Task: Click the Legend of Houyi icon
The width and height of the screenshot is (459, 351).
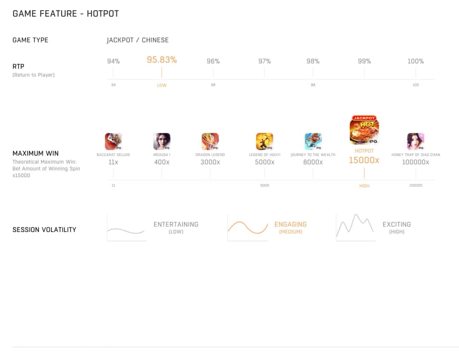Action: (x=264, y=142)
